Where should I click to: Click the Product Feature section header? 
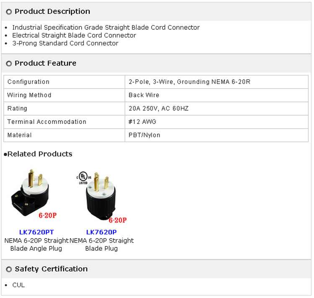tap(45, 63)
